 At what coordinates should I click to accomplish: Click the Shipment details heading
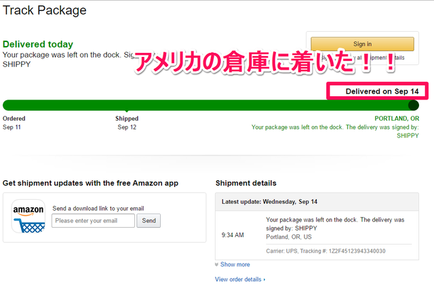(x=245, y=183)
